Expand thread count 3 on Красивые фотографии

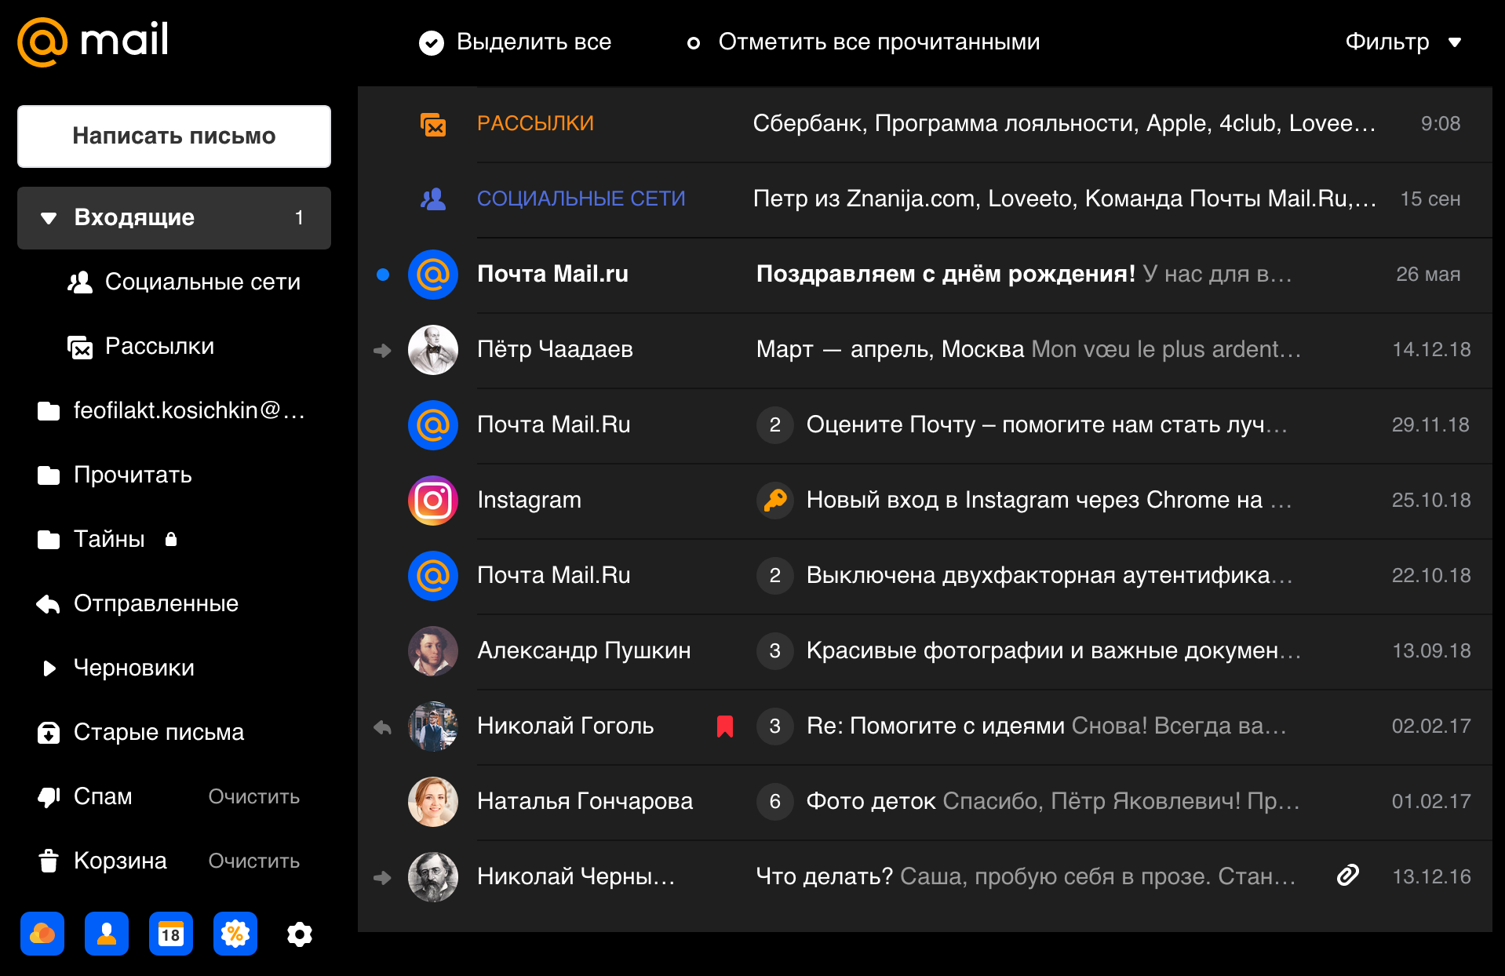click(x=775, y=650)
